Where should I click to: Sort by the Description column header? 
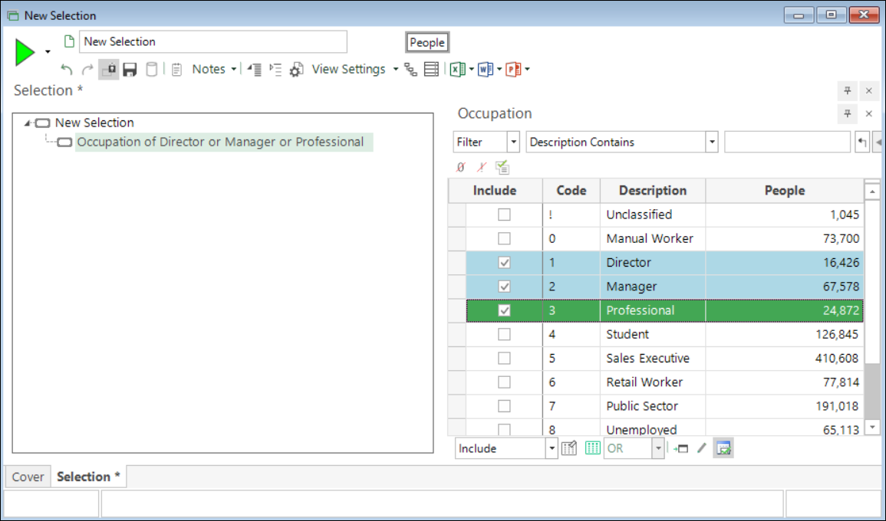[x=653, y=191]
